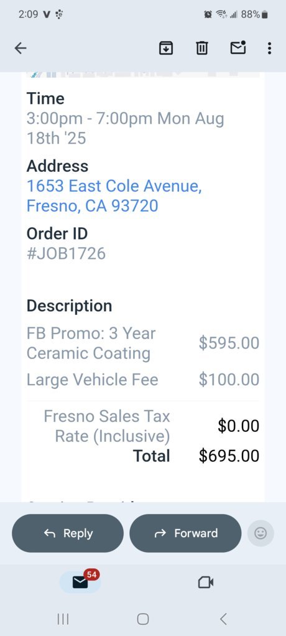Switch to the Meet video tab
Image resolution: width=286 pixels, height=636 pixels.
(x=205, y=582)
